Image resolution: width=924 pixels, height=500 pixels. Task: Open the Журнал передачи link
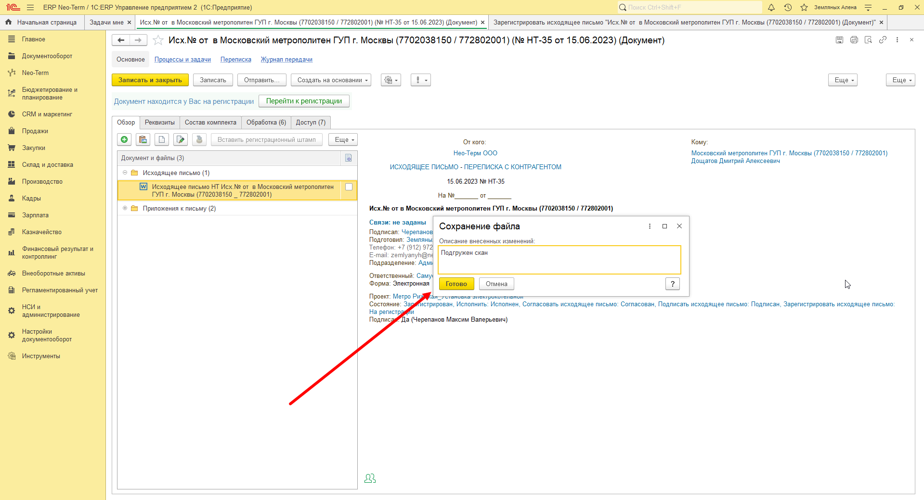(x=286, y=60)
